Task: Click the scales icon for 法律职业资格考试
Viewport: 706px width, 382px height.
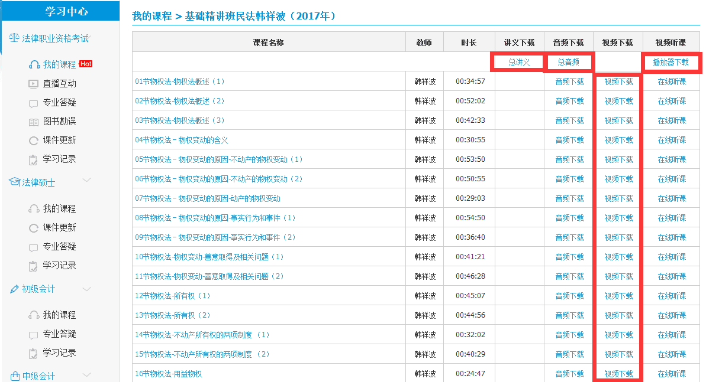Action: pyautogui.click(x=14, y=38)
